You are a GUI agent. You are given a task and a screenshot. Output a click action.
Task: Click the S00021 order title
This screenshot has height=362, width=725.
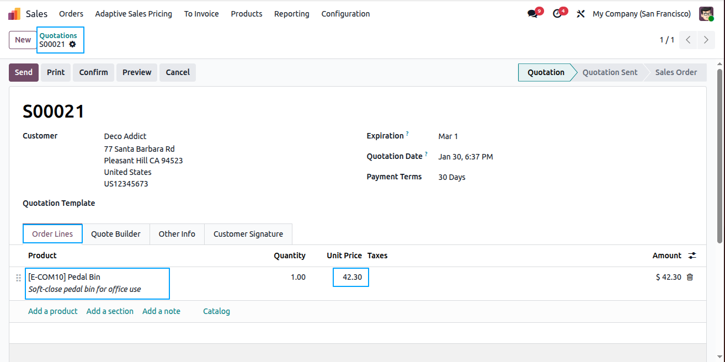pyautogui.click(x=54, y=111)
